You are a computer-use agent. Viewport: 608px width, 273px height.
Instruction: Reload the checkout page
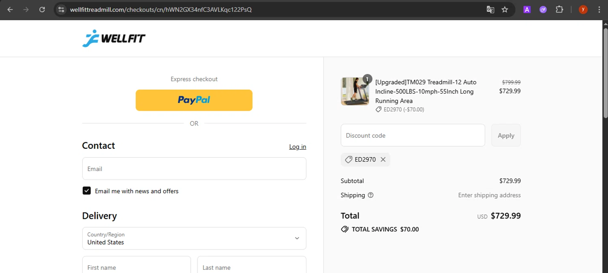(x=42, y=9)
